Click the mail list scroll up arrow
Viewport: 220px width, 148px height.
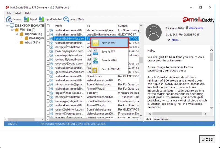141,25
